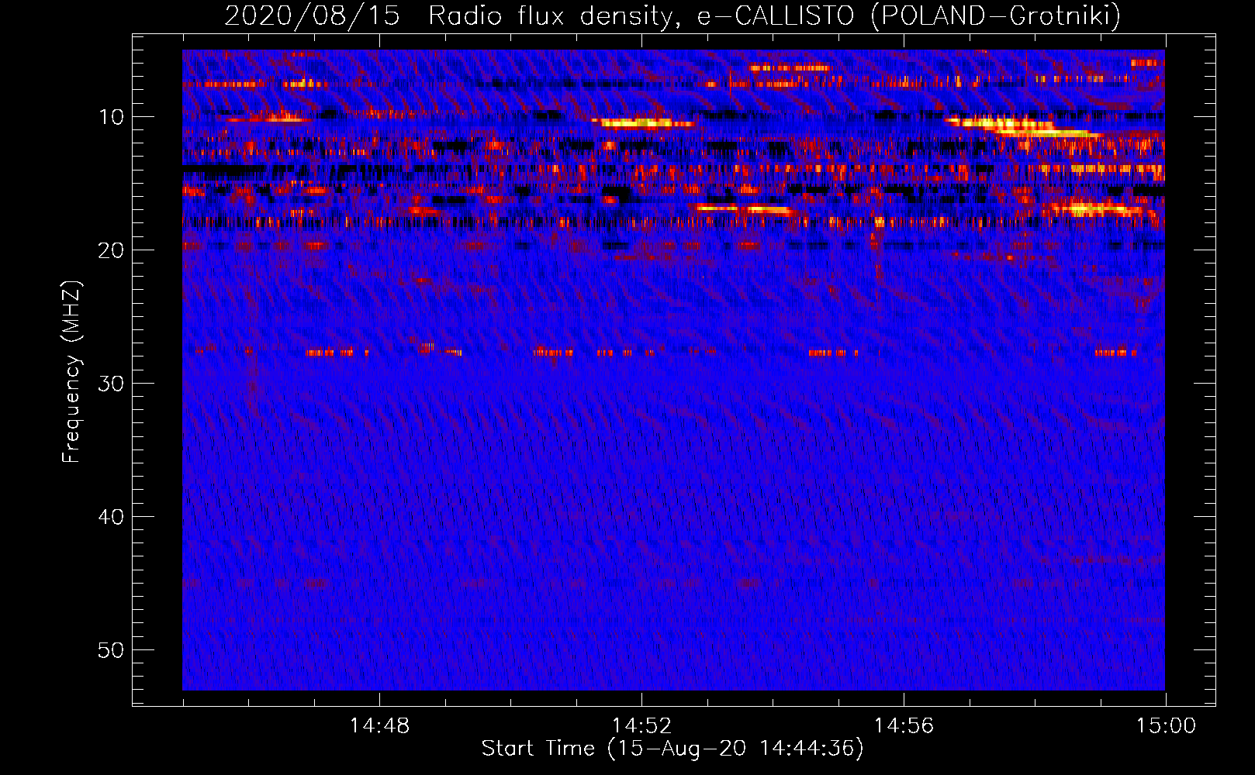The height and width of the screenshot is (775, 1255).
Task: Click the 14:56 time tick label
Action: click(904, 726)
